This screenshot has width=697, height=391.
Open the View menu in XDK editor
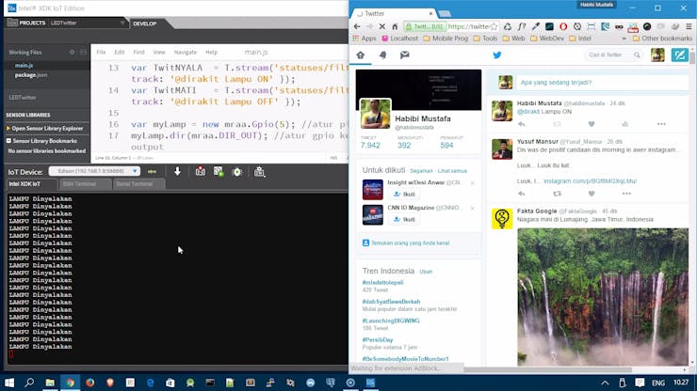pos(158,52)
